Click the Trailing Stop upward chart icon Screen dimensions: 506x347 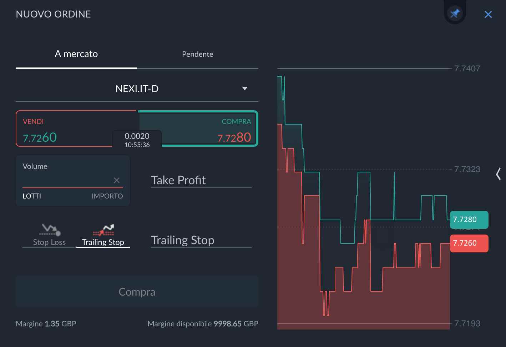coord(103,230)
